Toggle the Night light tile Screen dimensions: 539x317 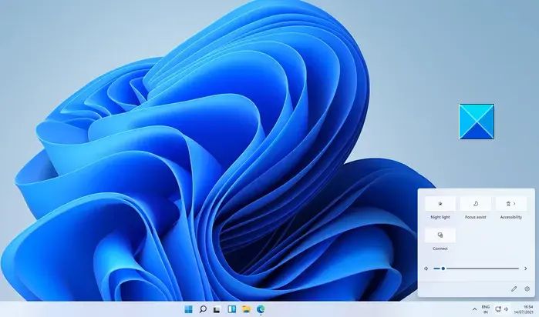(x=440, y=204)
